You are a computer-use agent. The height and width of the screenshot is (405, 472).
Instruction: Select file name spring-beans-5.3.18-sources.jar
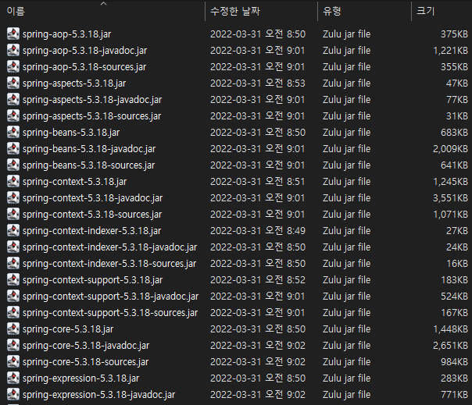coord(89,165)
